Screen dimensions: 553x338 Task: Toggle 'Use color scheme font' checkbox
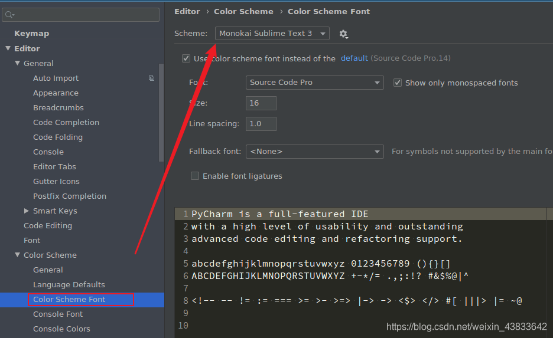[x=186, y=58]
